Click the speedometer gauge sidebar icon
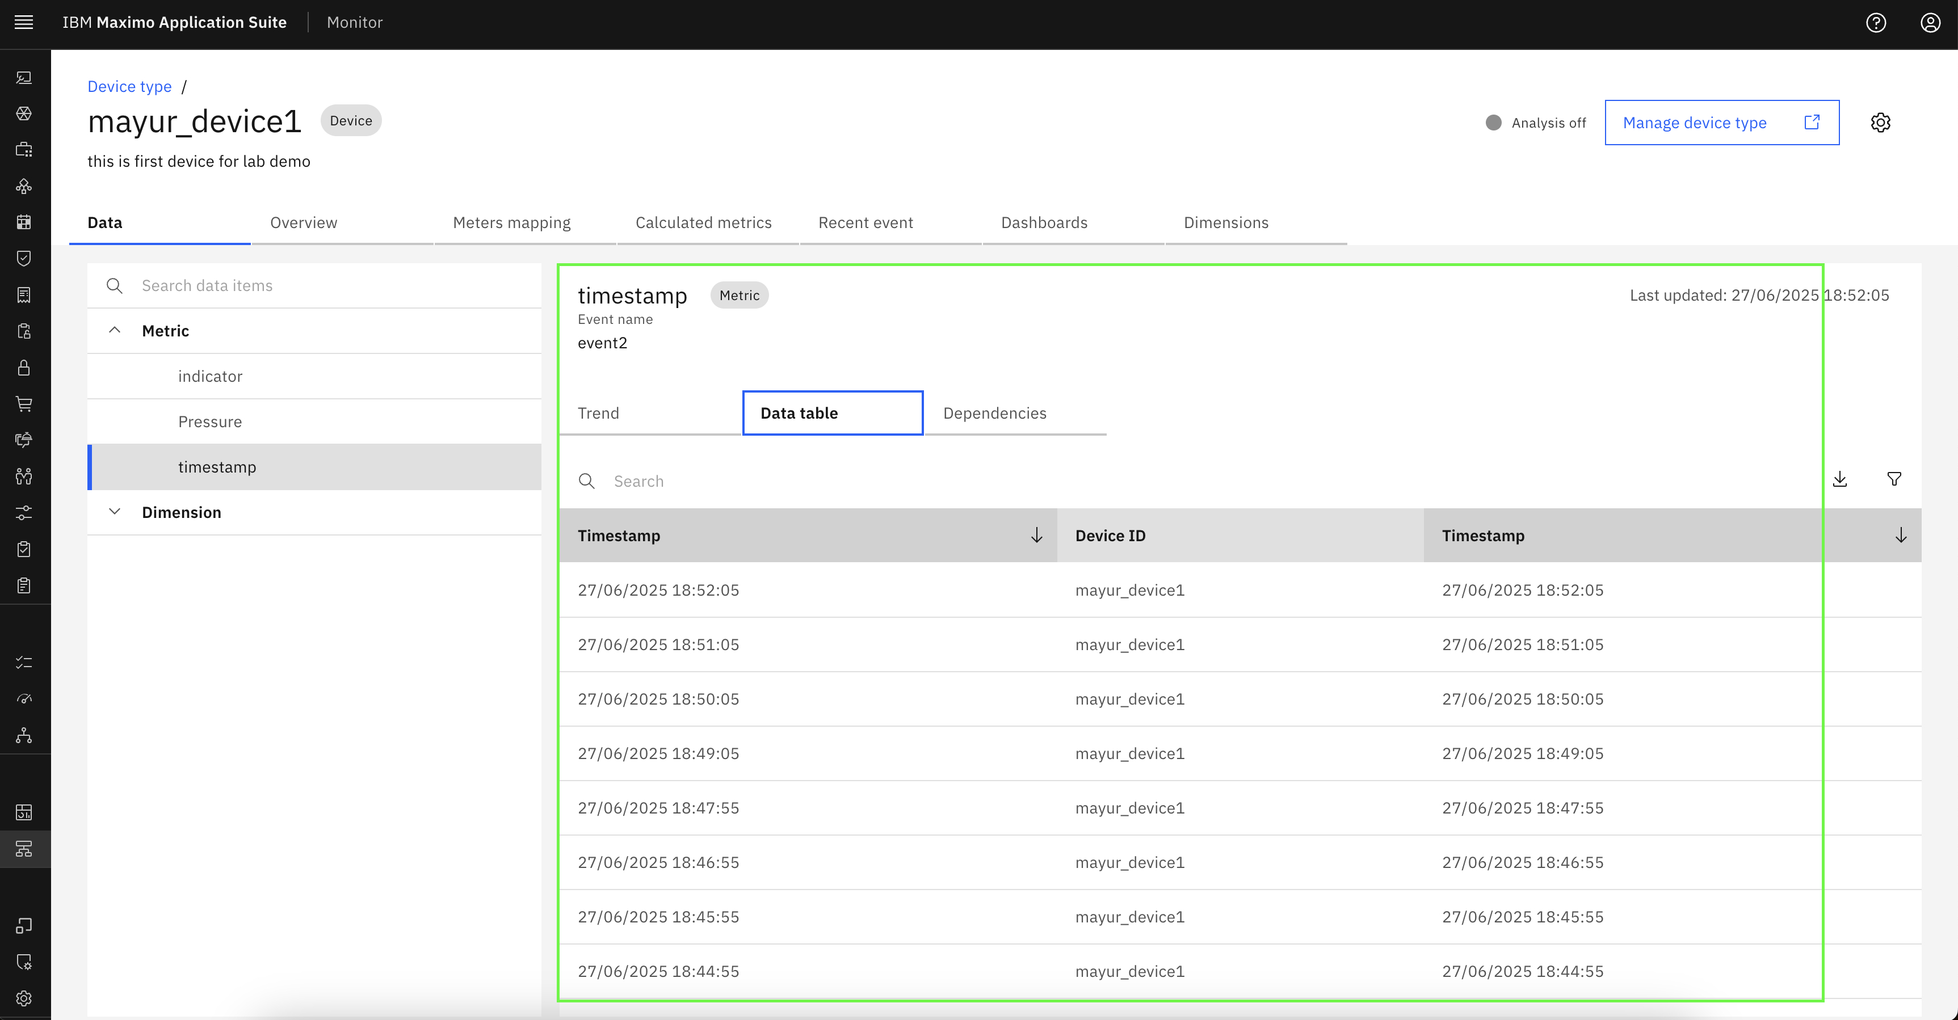The width and height of the screenshot is (1958, 1020). (24, 699)
